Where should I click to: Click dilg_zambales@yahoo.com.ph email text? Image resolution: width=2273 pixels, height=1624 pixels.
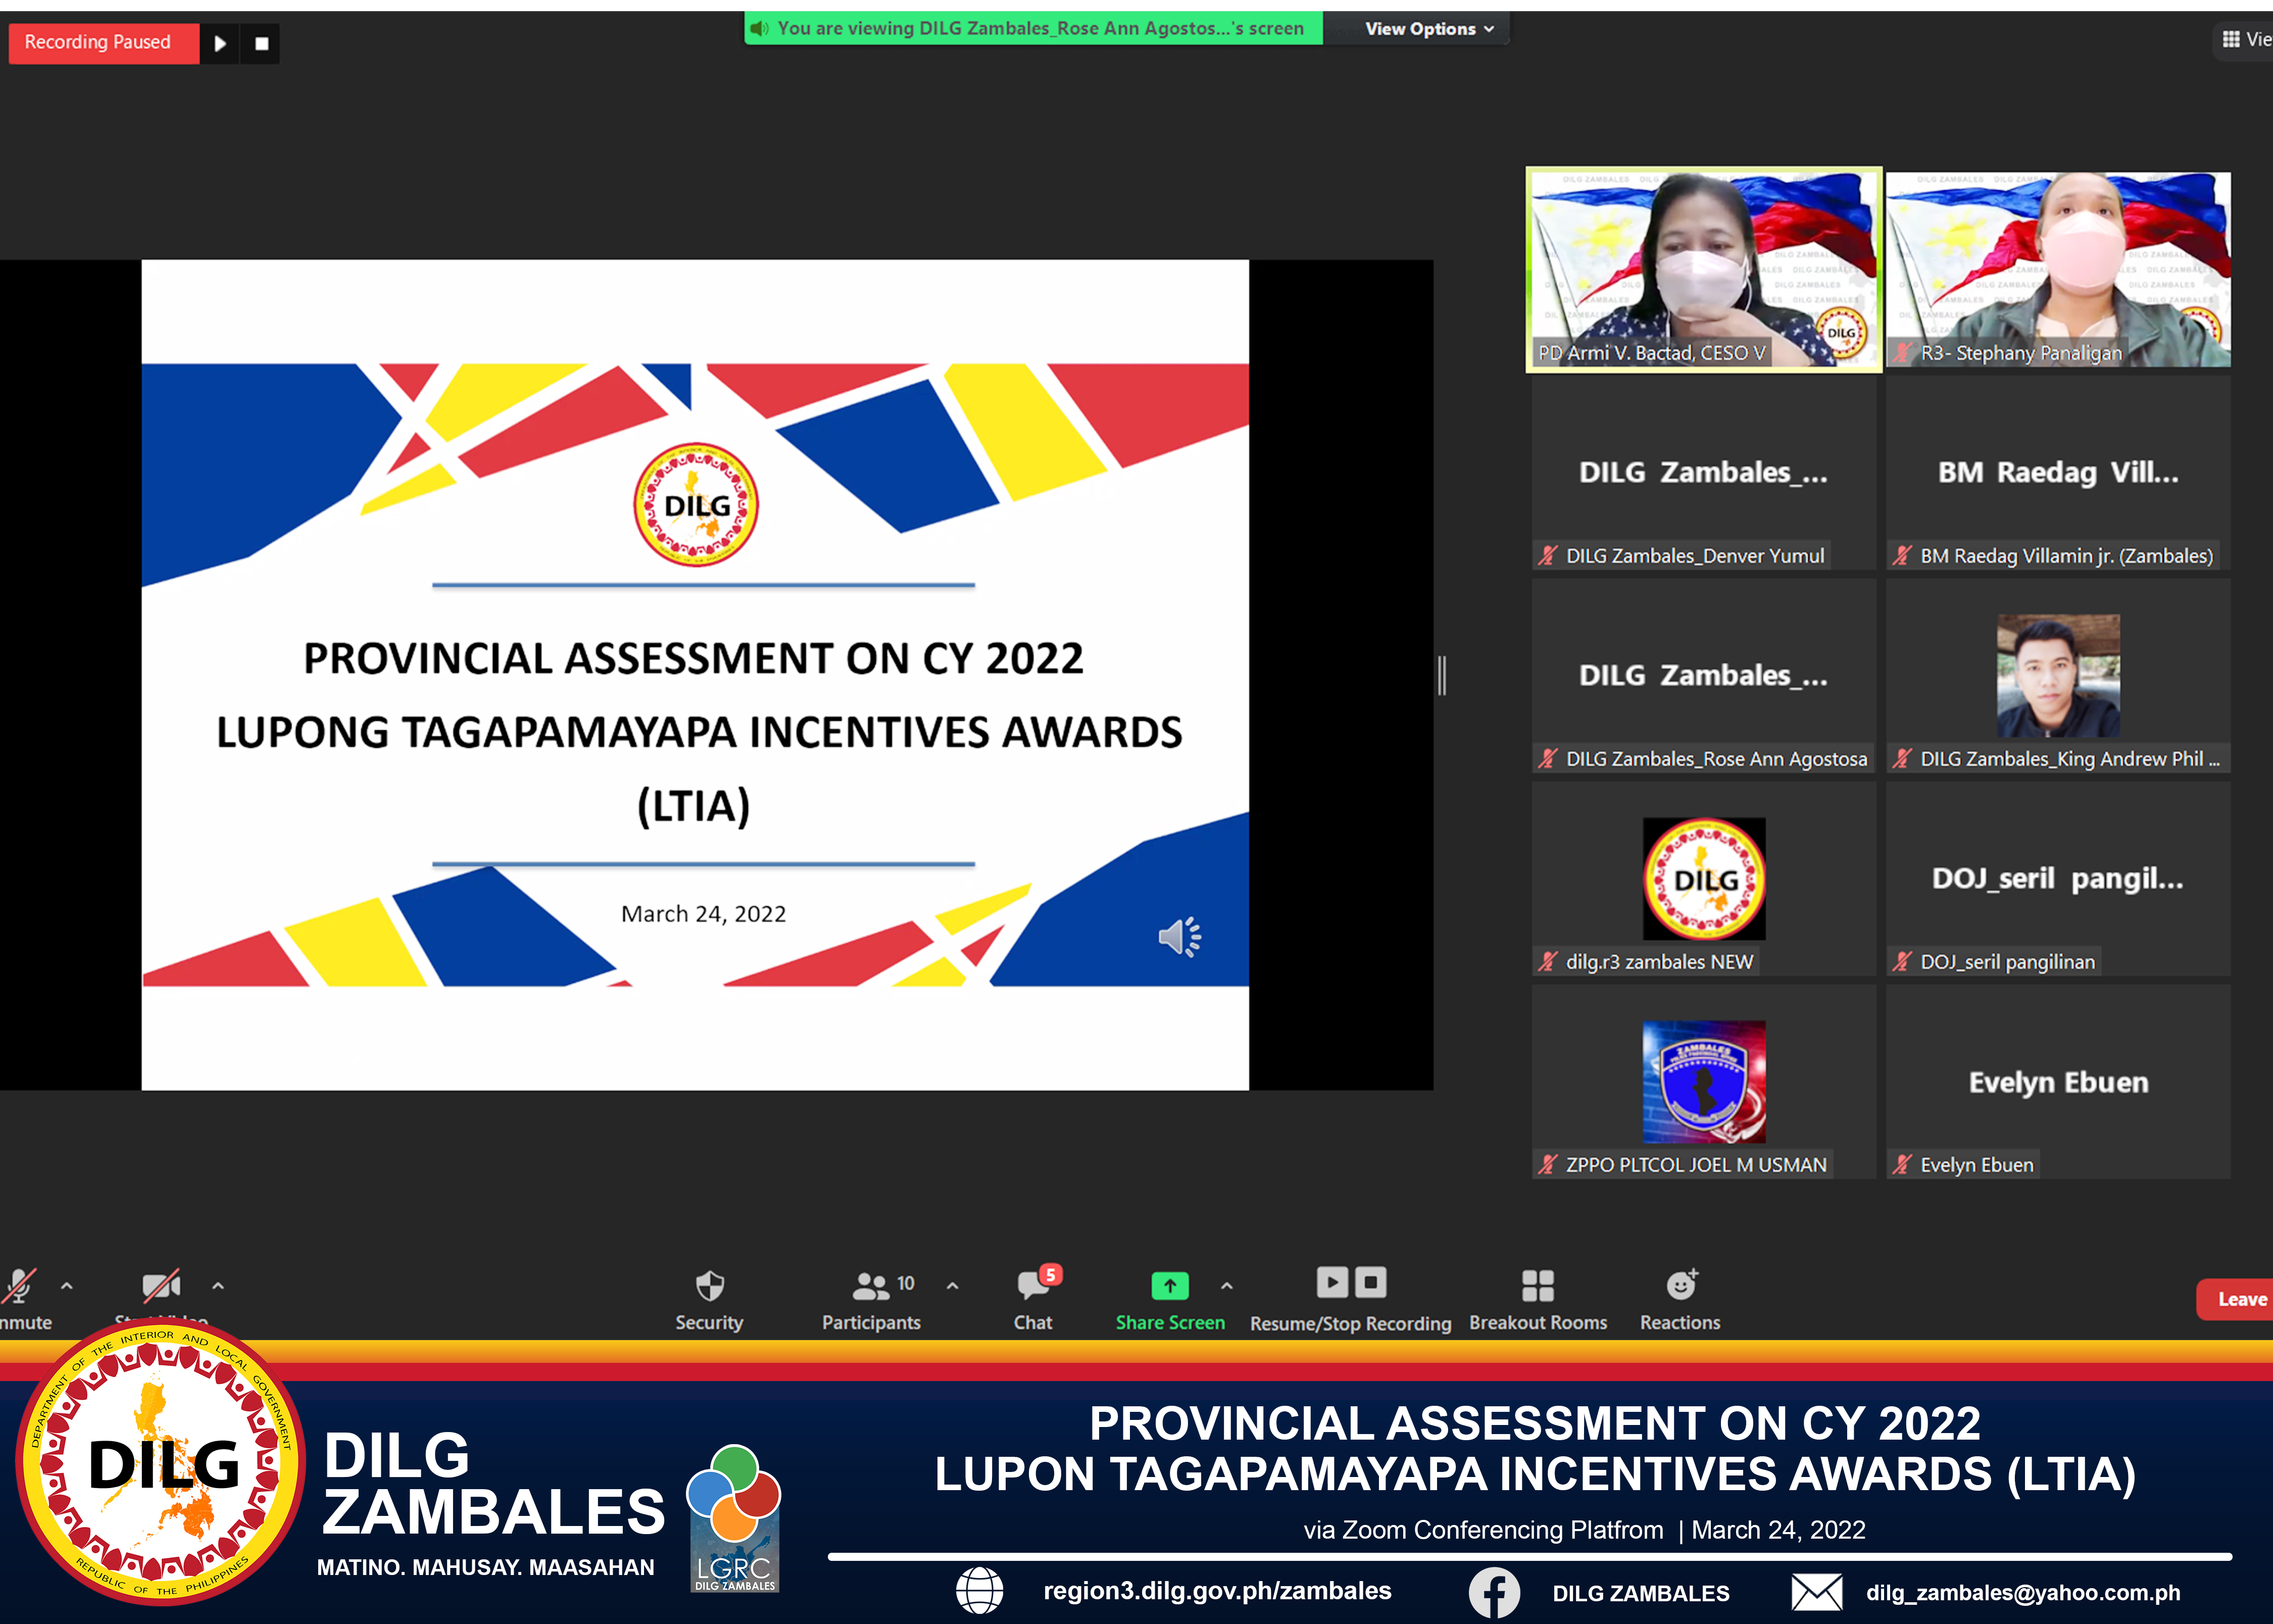[2023, 1592]
